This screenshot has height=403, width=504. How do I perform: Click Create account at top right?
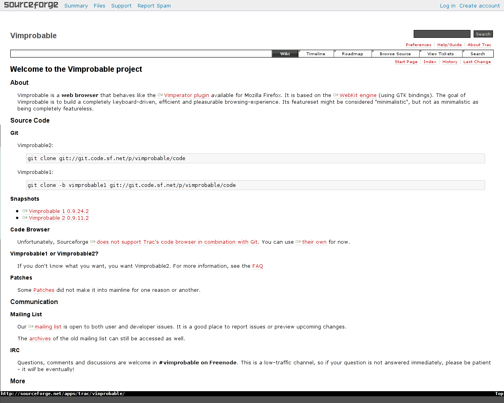point(480,6)
